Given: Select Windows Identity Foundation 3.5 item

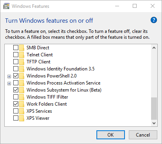Looking at the screenshot, I should pyautogui.click(x=61, y=69).
